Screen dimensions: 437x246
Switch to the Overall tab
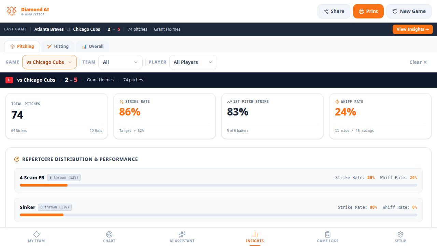(x=93, y=46)
